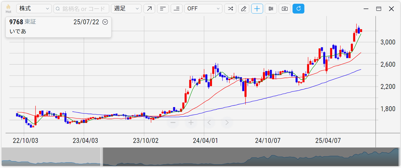Select the pencil drawing tool
The height and width of the screenshot is (168, 401).
[x=244, y=9]
